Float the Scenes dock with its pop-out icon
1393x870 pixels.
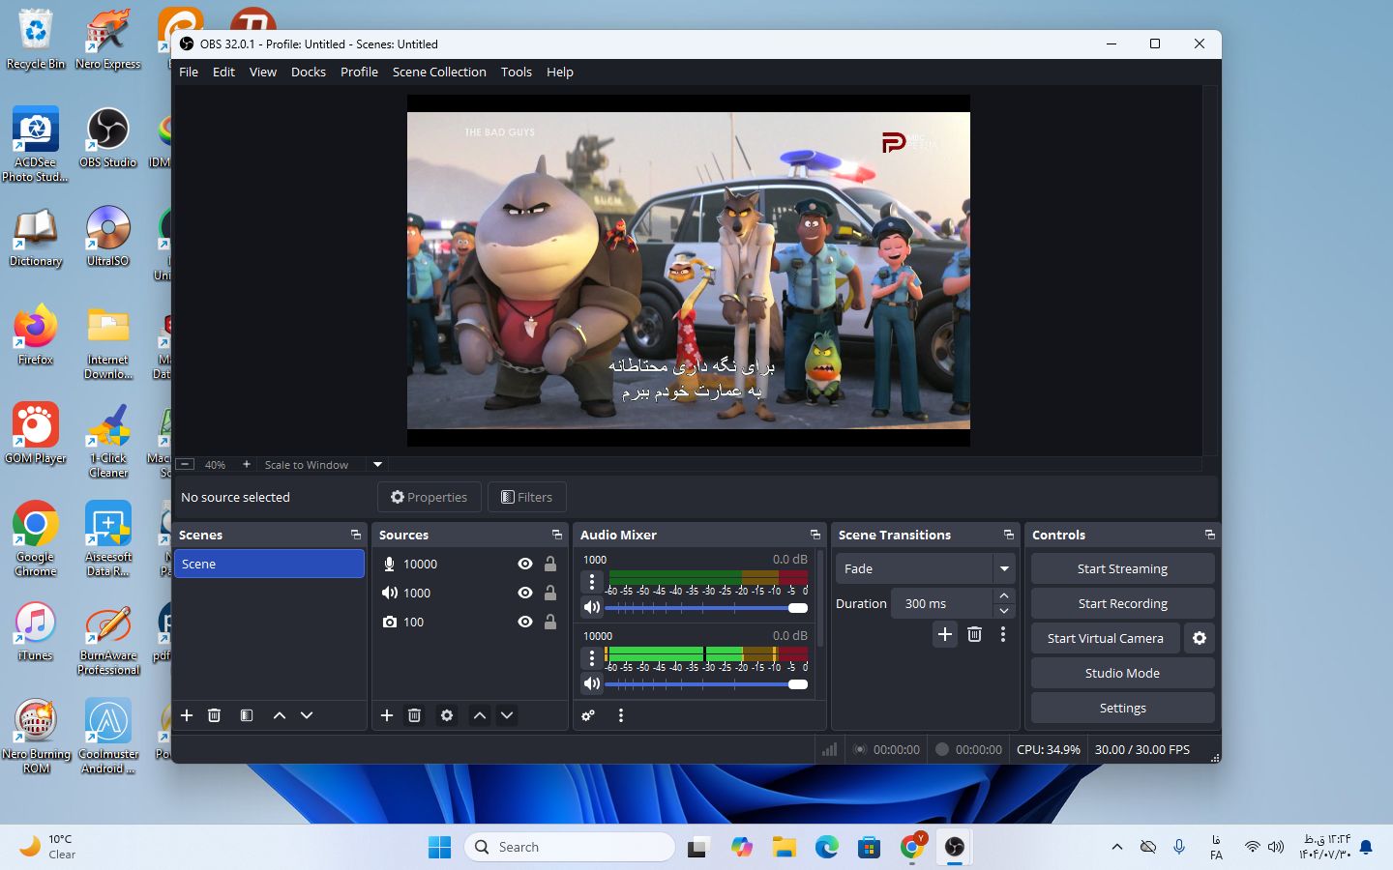356,535
